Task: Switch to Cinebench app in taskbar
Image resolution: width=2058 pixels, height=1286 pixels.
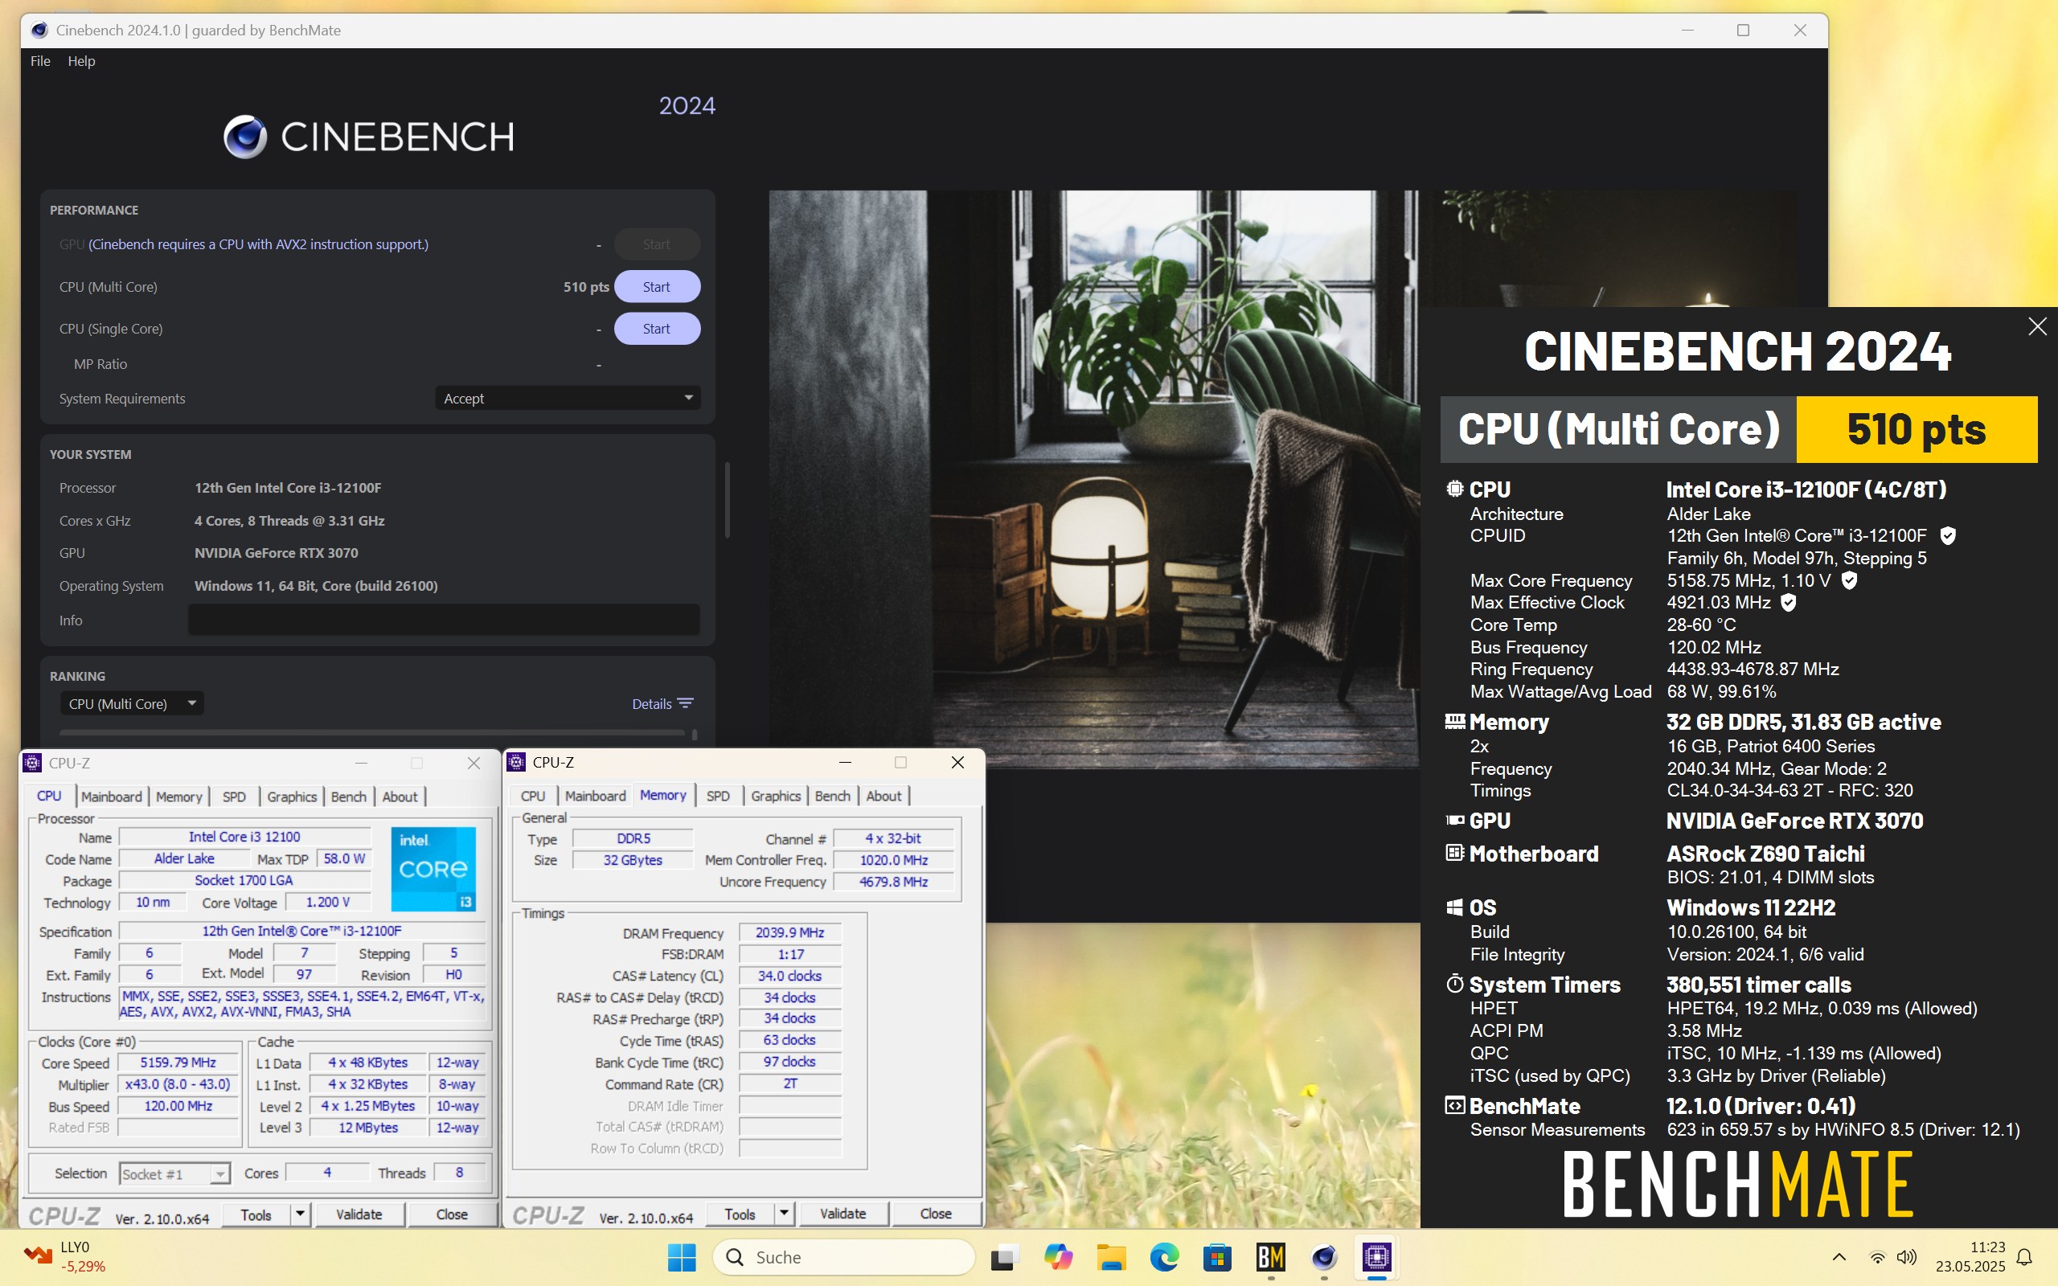Action: tap(1323, 1257)
